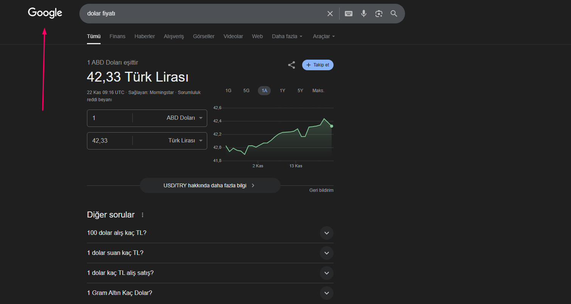Open the Araçlar tools dropdown
The width and height of the screenshot is (571, 304).
pos(324,36)
